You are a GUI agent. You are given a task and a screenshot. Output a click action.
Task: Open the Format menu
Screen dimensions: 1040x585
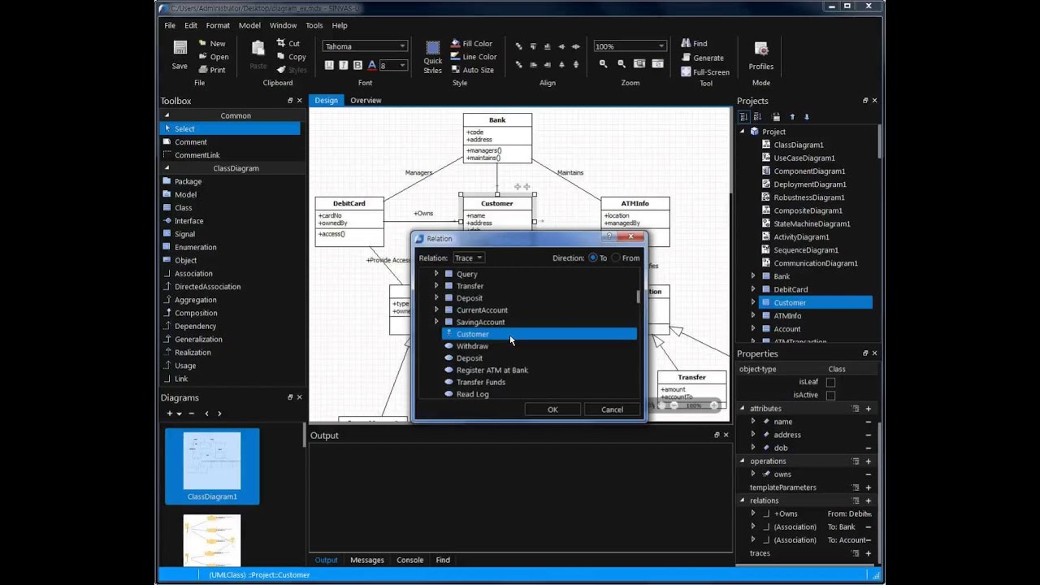(218, 25)
